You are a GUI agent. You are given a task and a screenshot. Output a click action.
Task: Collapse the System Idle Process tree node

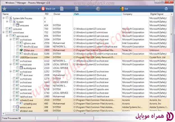(x=3, y=18)
